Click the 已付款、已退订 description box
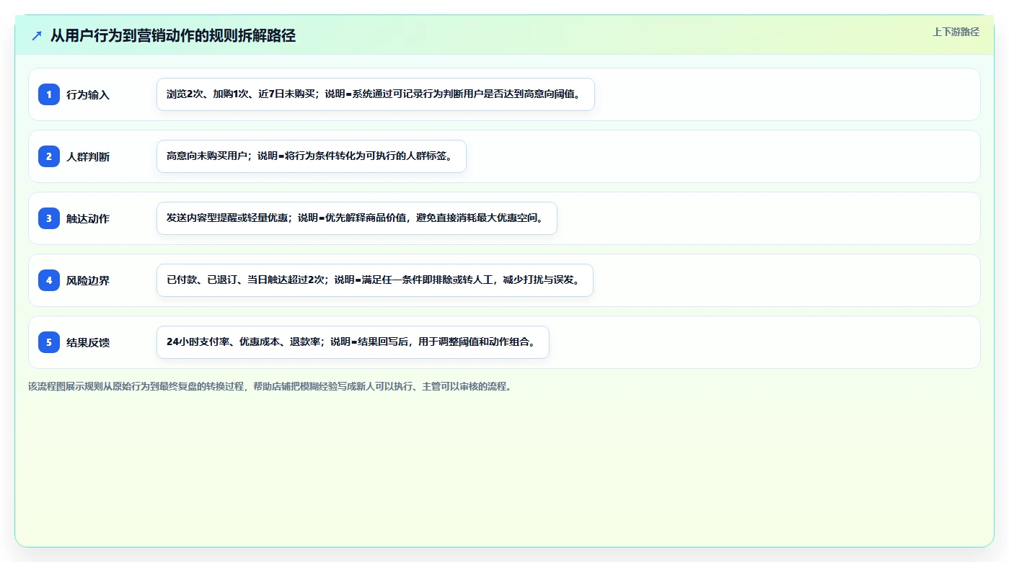1009x562 pixels. tap(375, 280)
